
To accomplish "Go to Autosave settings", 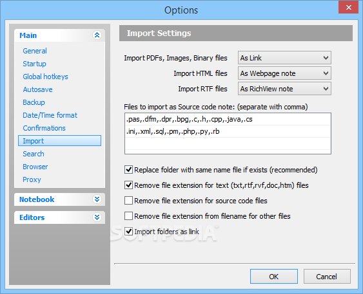I will (x=38, y=89).
